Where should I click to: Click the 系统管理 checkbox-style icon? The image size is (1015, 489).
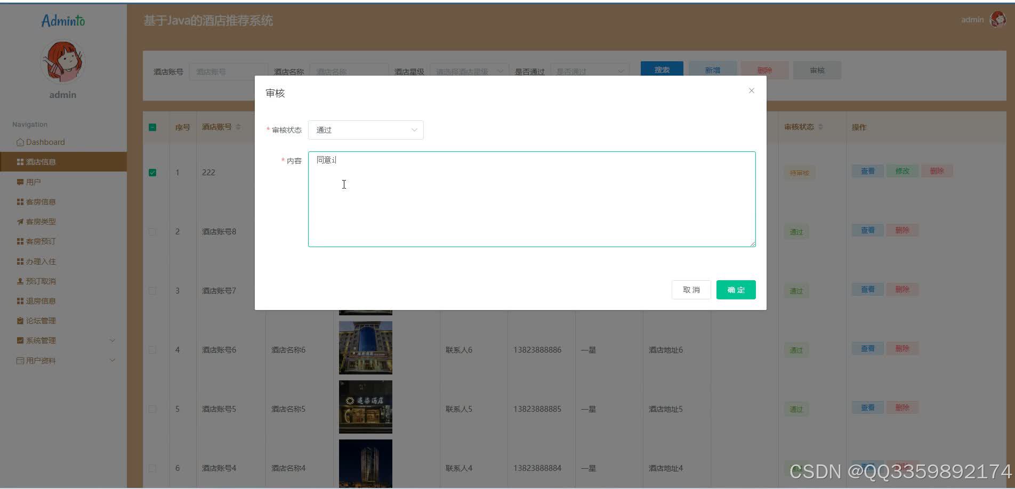[20, 340]
